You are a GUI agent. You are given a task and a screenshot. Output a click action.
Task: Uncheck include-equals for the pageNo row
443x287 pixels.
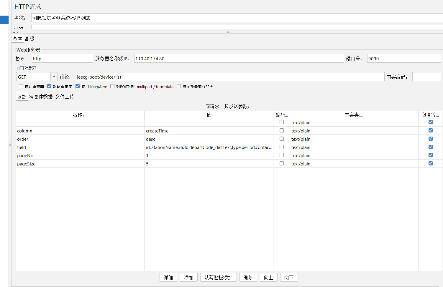[x=431, y=155]
